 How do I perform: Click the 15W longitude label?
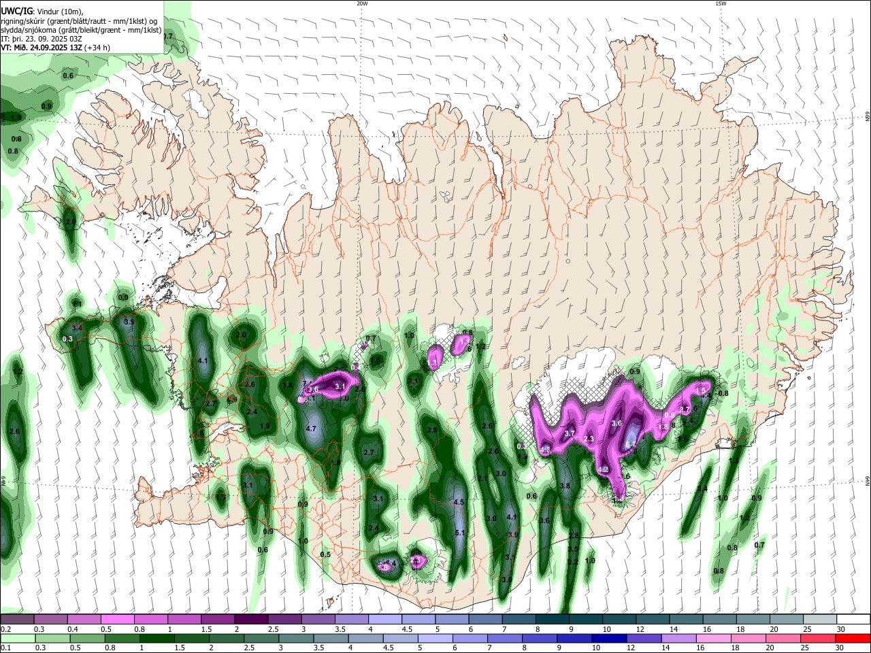tap(721, 3)
